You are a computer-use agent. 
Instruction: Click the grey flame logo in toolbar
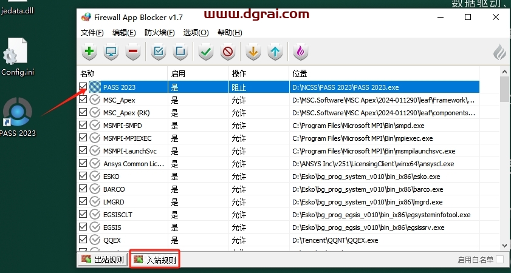pyautogui.click(x=499, y=52)
